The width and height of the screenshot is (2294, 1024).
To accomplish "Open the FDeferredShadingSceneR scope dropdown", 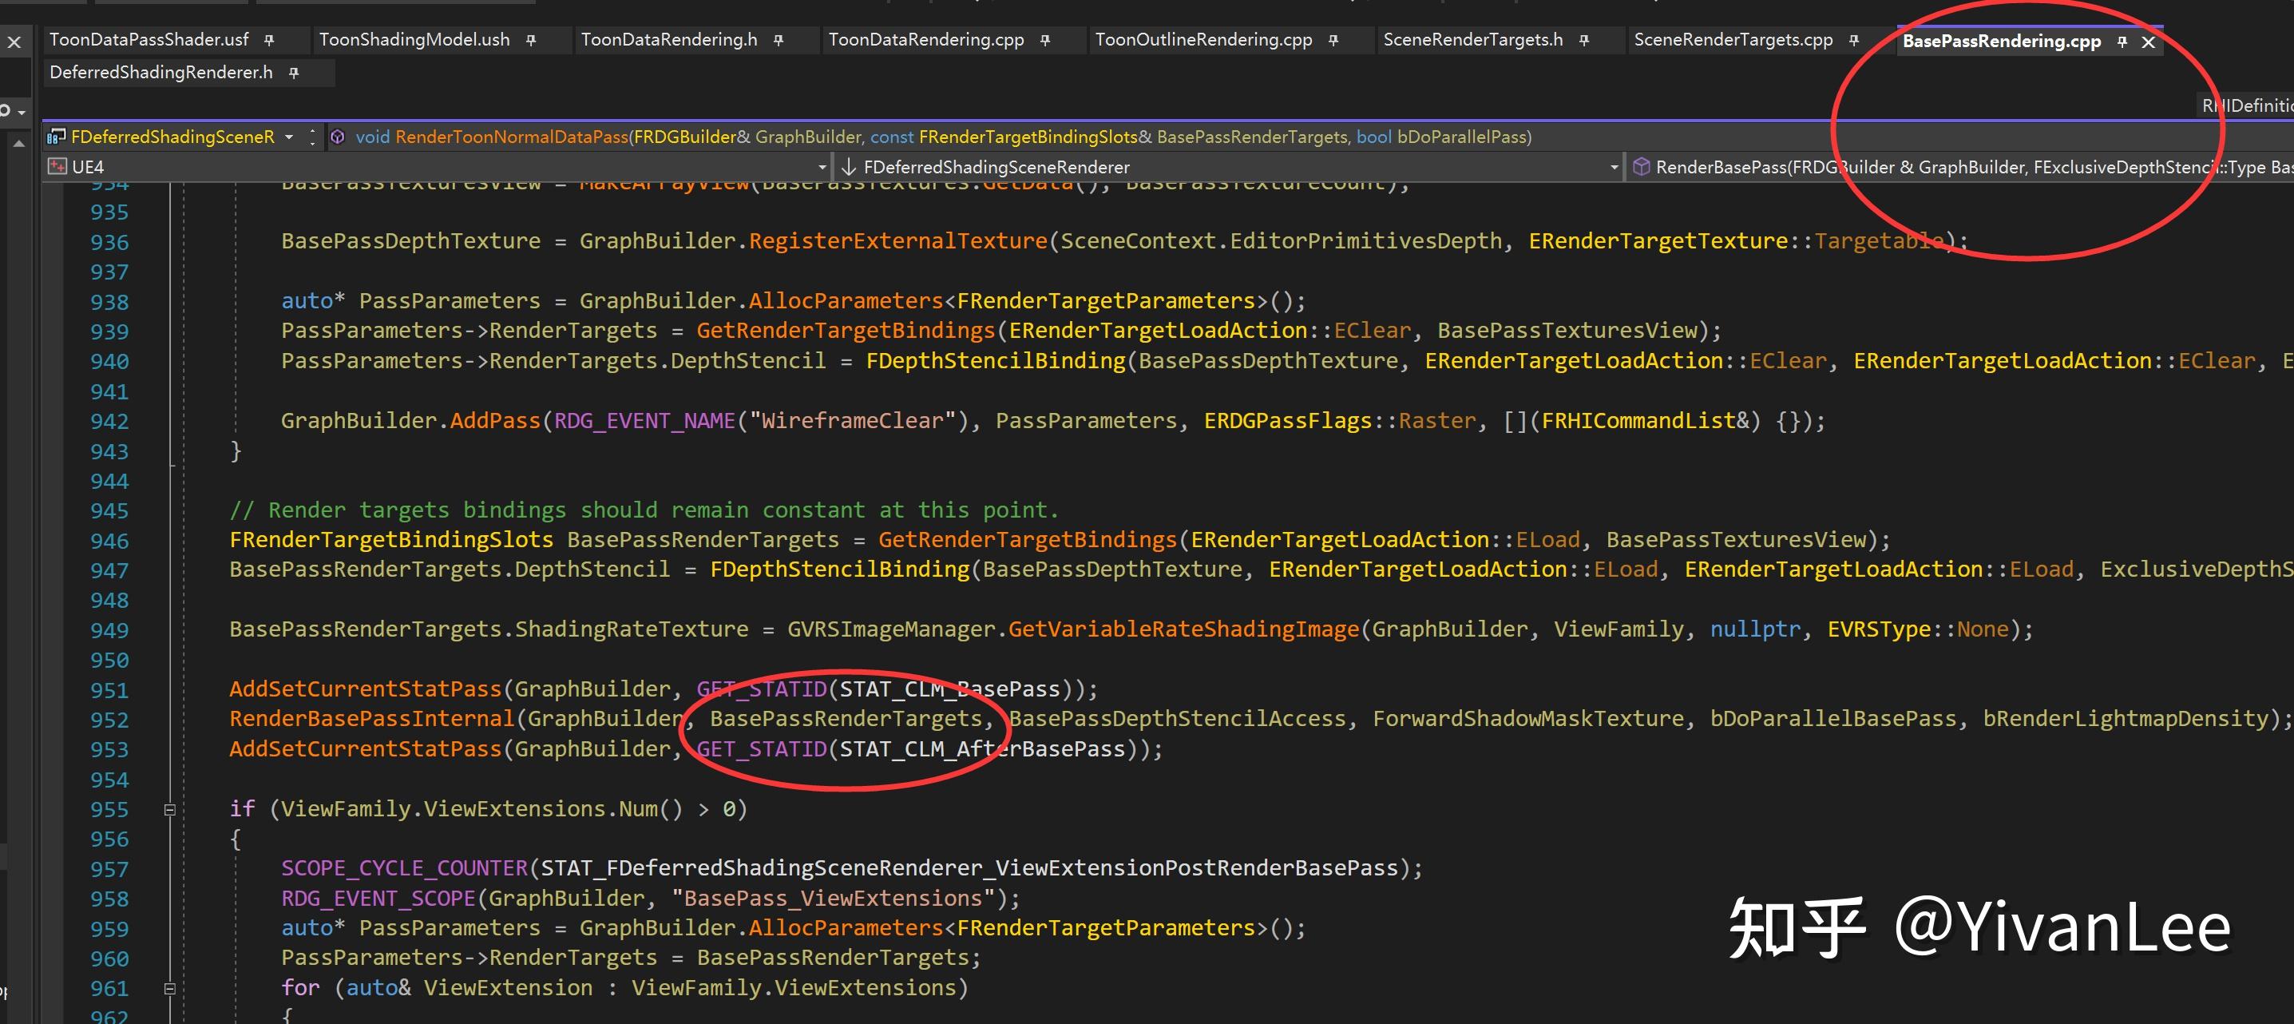I will tap(288, 137).
